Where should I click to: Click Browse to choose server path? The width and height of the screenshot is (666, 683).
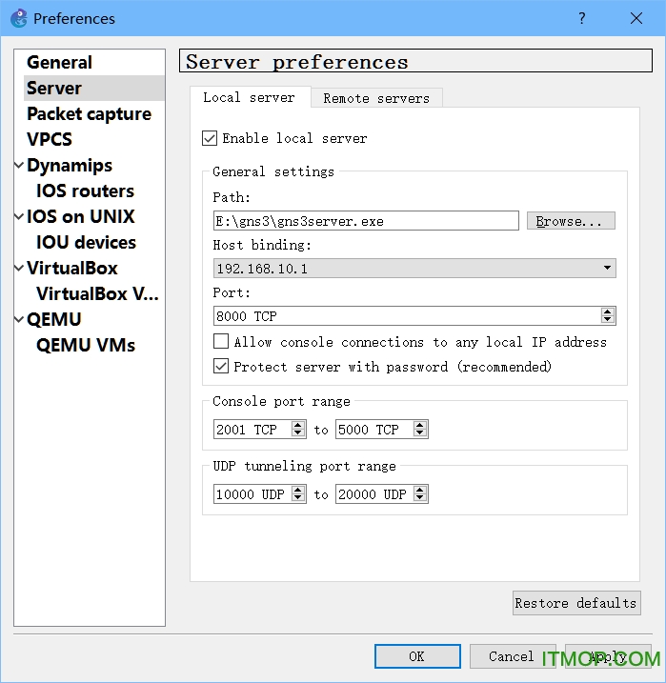coord(570,221)
